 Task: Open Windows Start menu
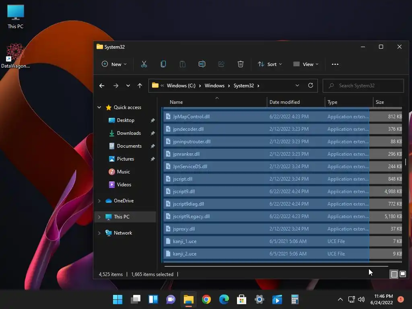pyautogui.click(x=118, y=299)
